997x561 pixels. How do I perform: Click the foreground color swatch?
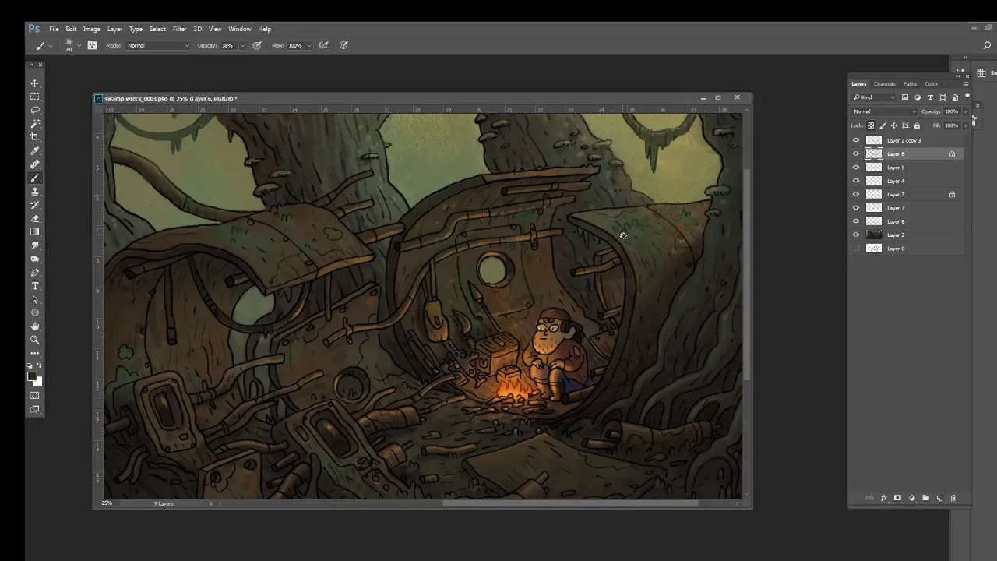click(32, 377)
